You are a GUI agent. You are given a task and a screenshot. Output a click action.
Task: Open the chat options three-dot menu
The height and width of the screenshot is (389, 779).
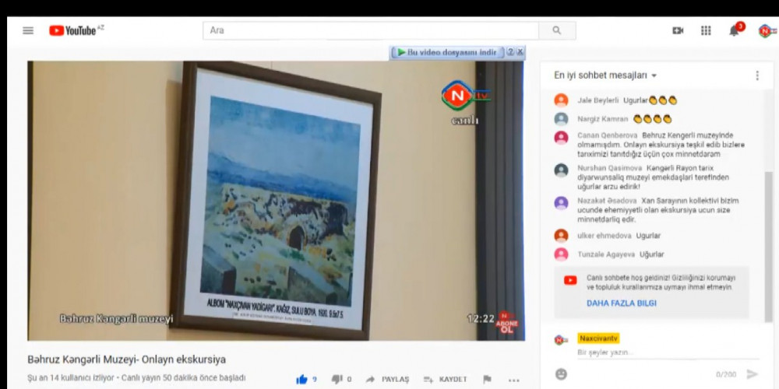pyautogui.click(x=757, y=75)
